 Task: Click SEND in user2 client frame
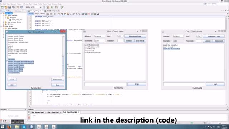pyautogui.click(x=215, y=85)
